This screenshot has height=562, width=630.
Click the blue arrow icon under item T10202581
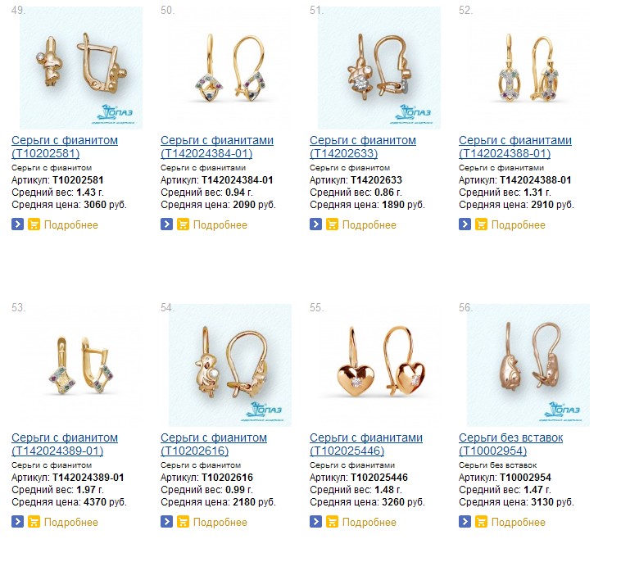[17, 224]
